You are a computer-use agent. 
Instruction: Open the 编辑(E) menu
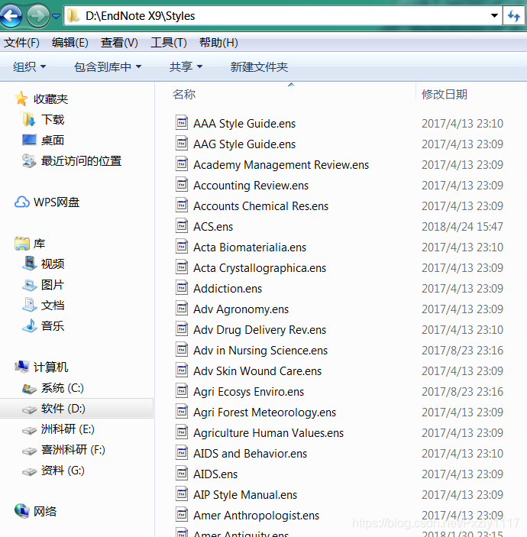tap(70, 43)
